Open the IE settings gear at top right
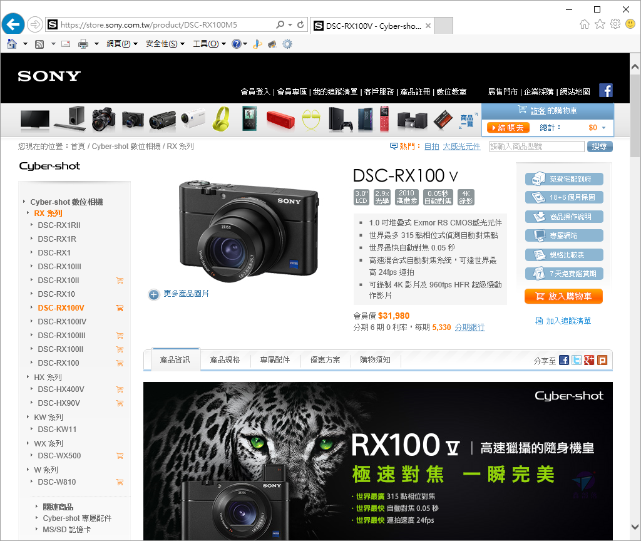Image resolution: width=641 pixels, height=541 pixels. 615,24
